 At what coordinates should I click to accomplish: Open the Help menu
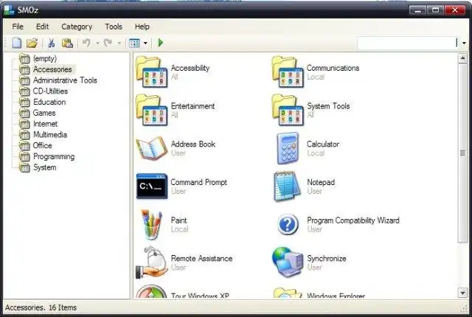click(142, 27)
